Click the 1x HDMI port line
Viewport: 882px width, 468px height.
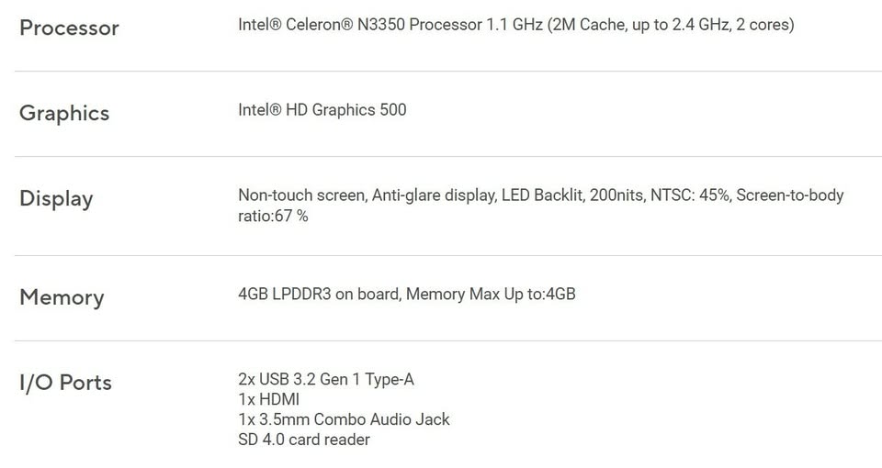pyautogui.click(x=268, y=400)
